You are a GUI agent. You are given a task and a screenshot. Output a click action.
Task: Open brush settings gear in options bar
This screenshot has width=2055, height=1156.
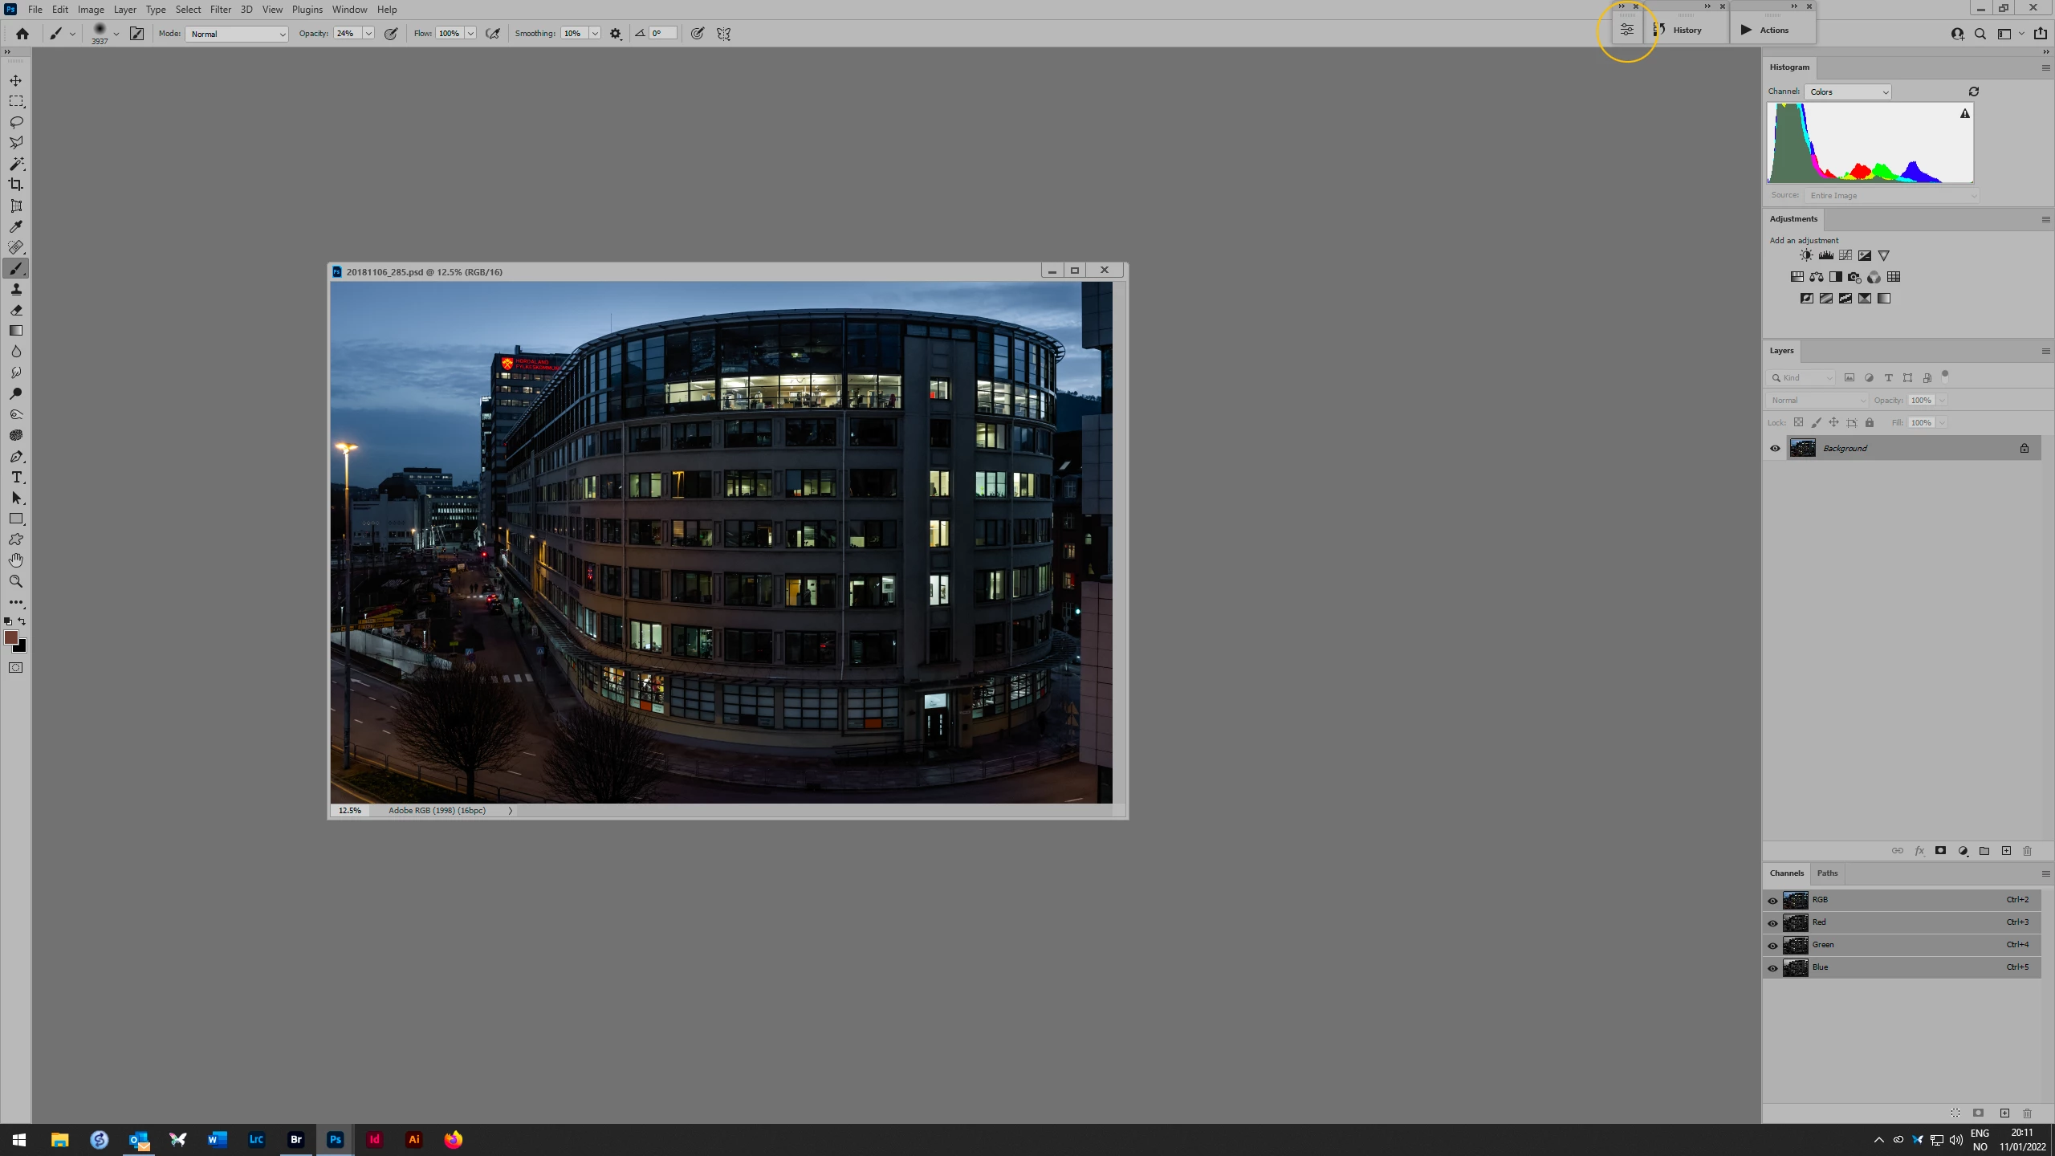click(616, 34)
